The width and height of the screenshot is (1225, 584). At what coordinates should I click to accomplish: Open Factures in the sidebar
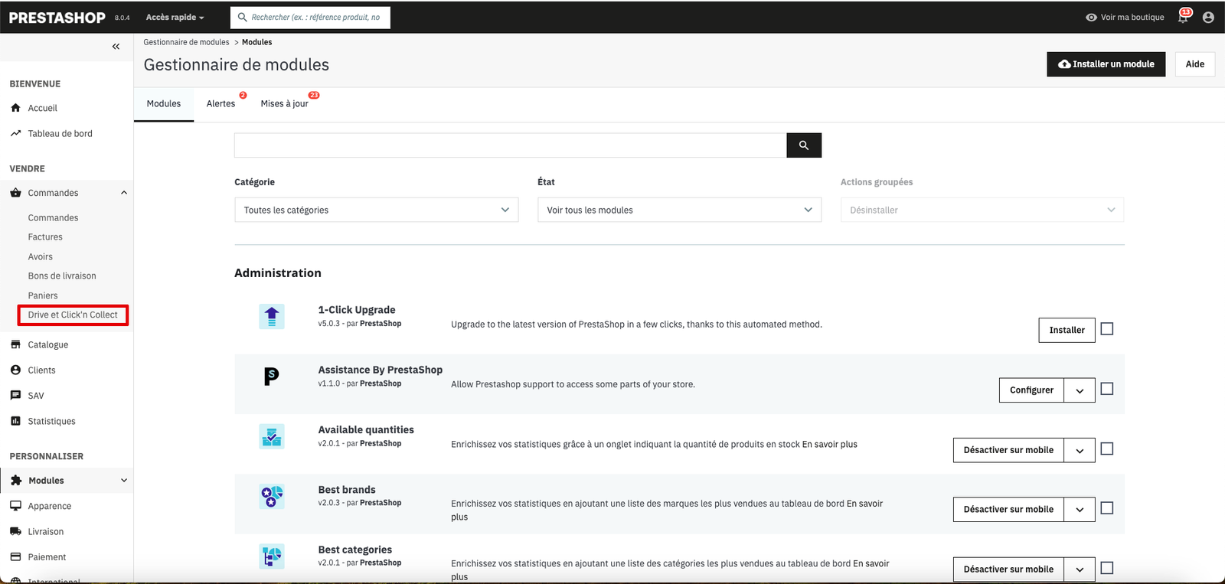click(45, 237)
